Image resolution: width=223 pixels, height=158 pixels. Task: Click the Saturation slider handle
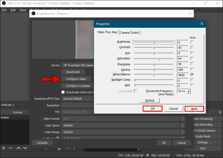pos(160,59)
